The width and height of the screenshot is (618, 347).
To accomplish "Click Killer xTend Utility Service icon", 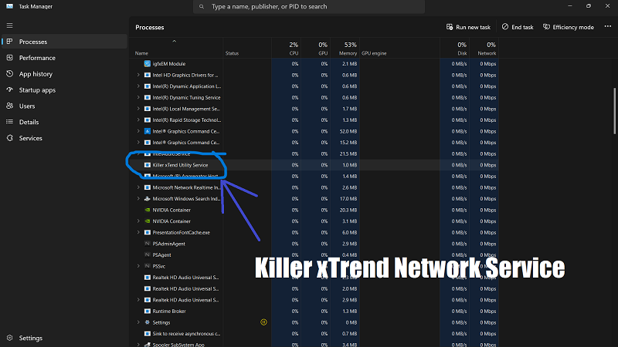I will (x=148, y=165).
